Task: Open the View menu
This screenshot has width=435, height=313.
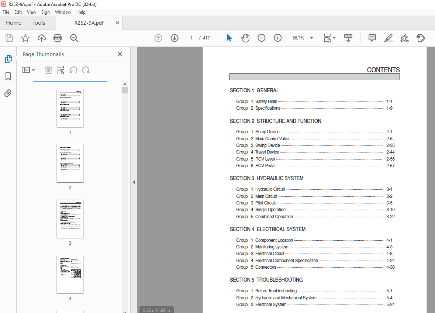Action: click(31, 12)
